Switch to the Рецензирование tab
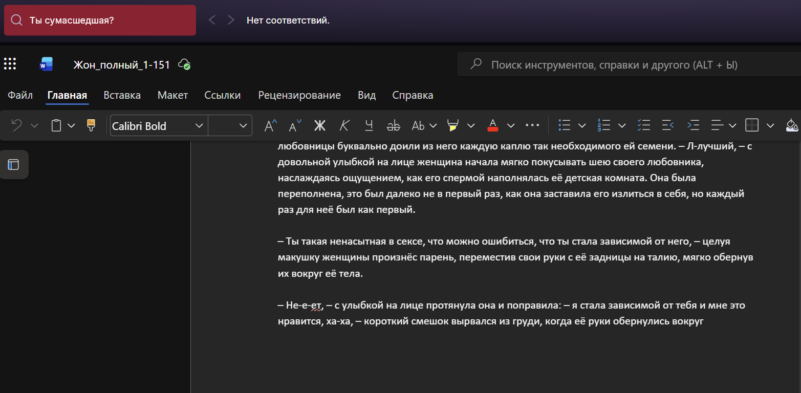 [299, 95]
